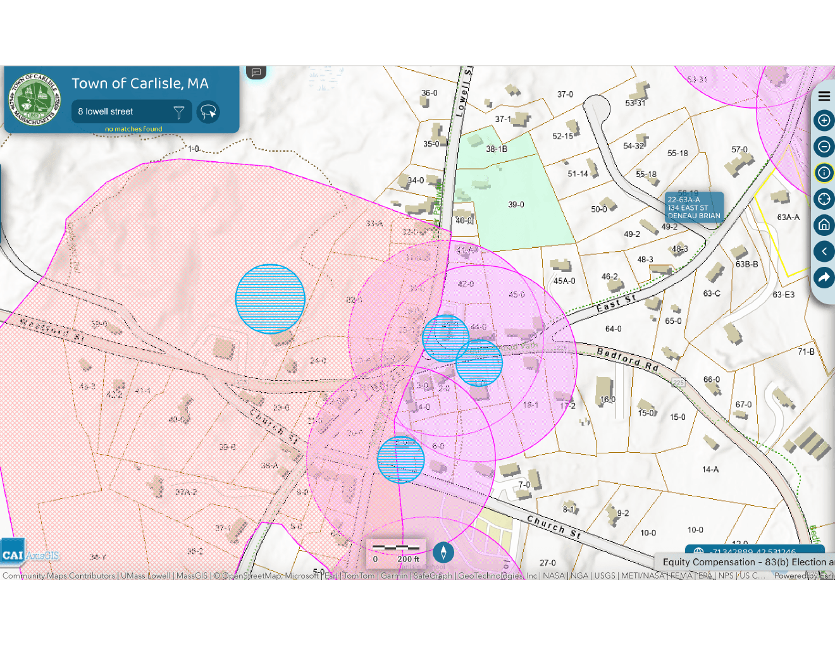Click the 134 EAST ST parcel tooltip

pos(694,207)
